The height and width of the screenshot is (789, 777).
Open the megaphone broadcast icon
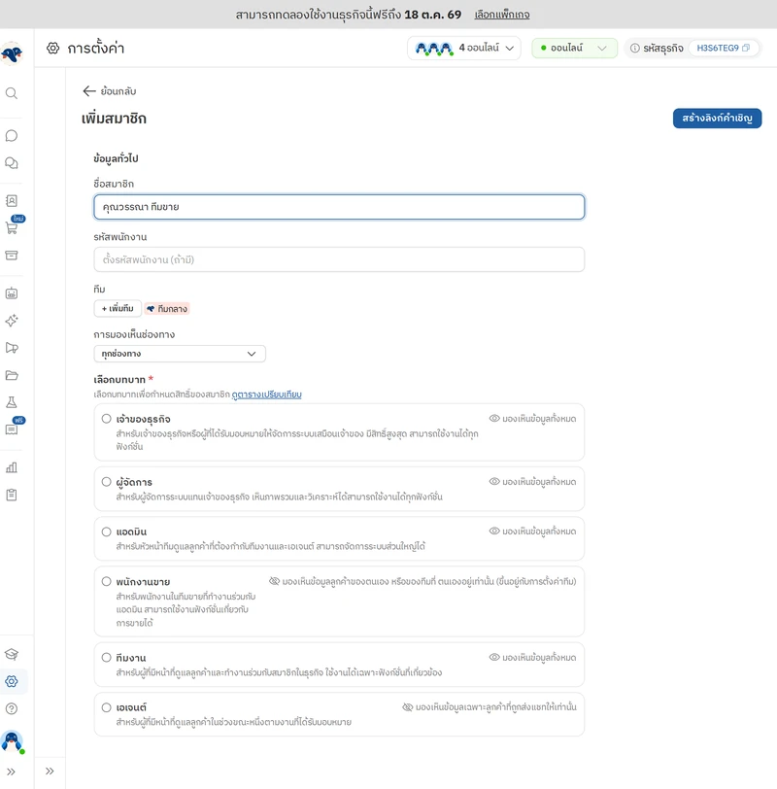12,348
